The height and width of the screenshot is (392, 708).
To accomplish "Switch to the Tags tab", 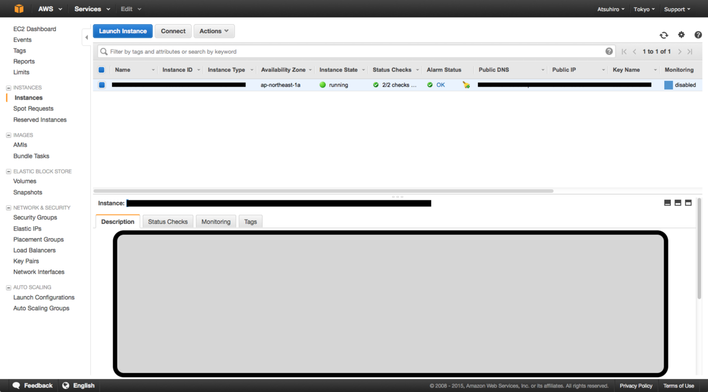I will 251,222.
